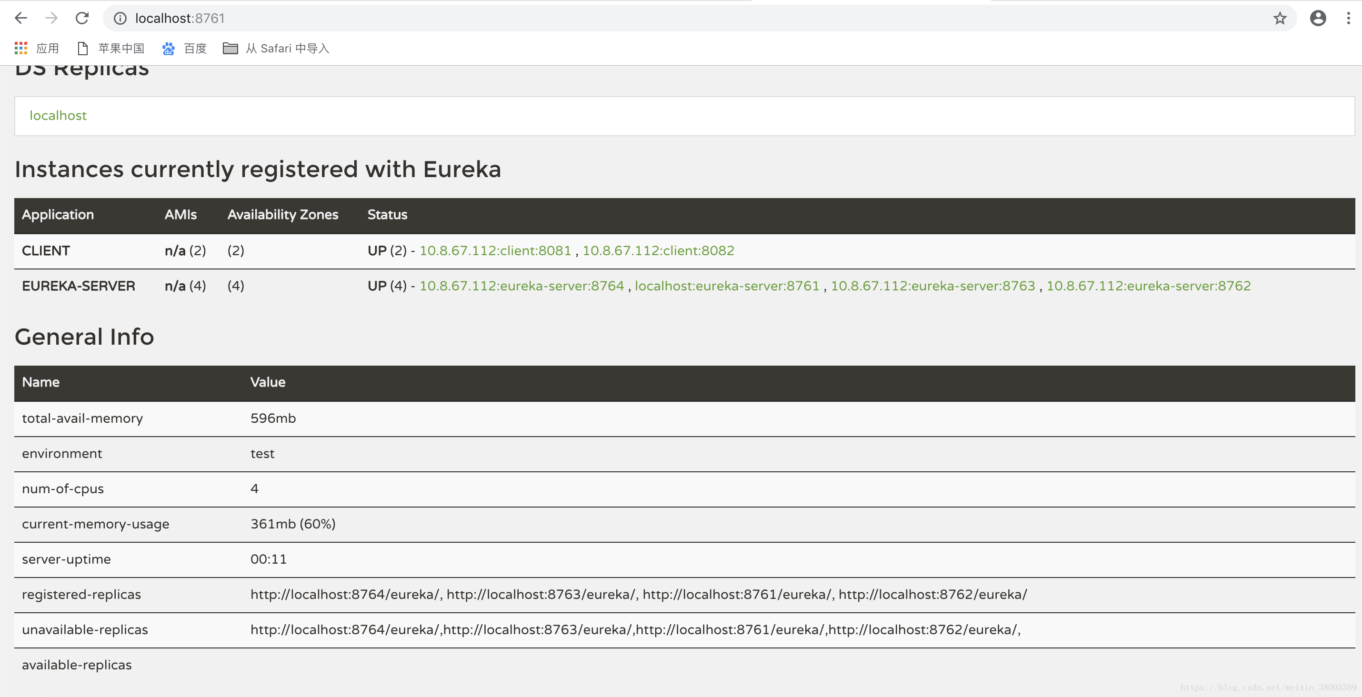The width and height of the screenshot is (1362, 697).
Task: Click the browser back arrow
Action: [x=20, y=19]
